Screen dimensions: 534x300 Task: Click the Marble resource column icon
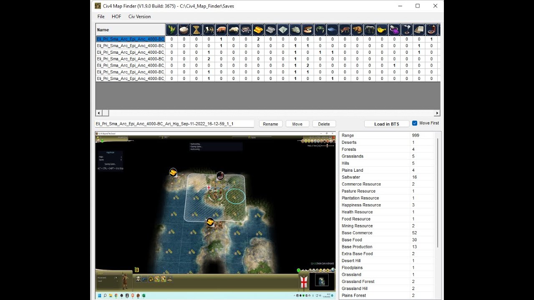pos(283,30)
